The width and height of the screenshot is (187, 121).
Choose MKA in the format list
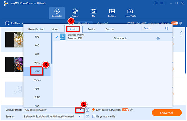click(x=37, y=105)
